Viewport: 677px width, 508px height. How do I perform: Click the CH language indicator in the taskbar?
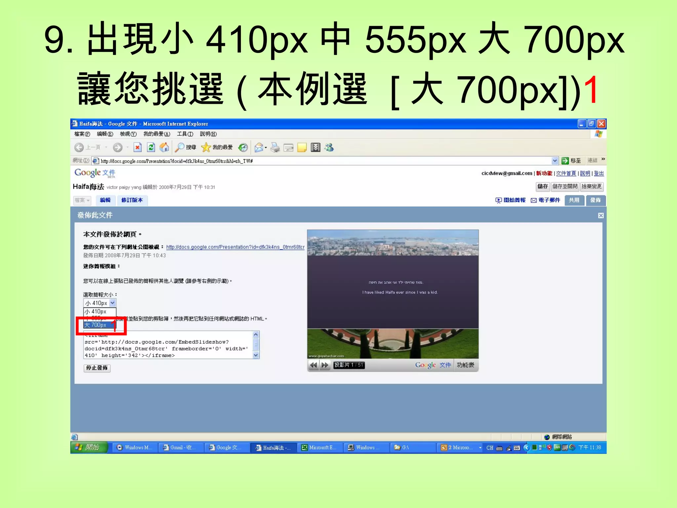tap(490, 448)
